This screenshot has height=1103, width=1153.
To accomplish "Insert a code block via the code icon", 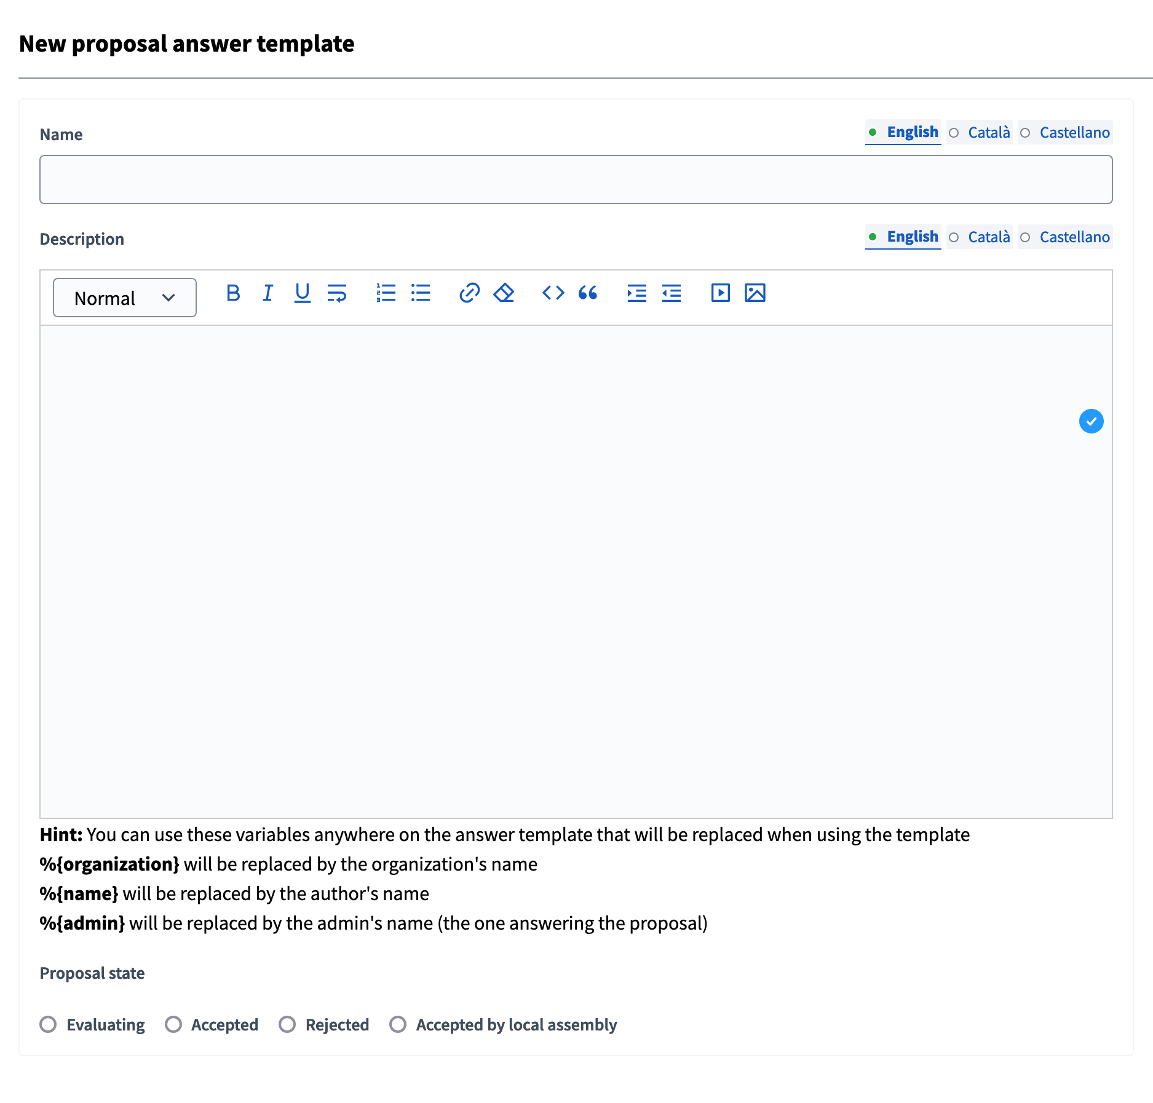I will [553, 293].
